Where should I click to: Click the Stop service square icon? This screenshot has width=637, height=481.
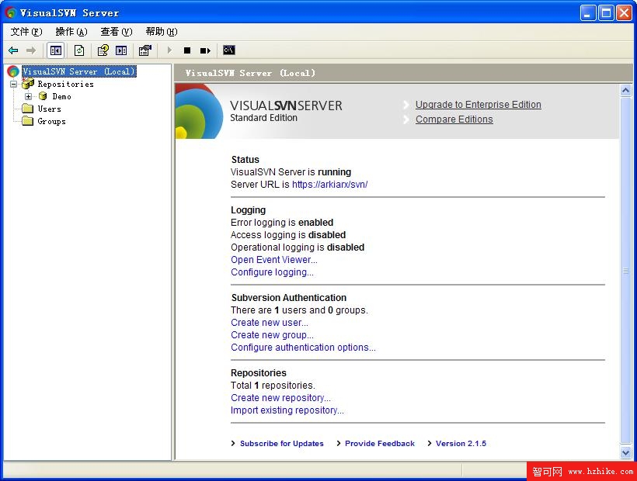coord(187,50)
